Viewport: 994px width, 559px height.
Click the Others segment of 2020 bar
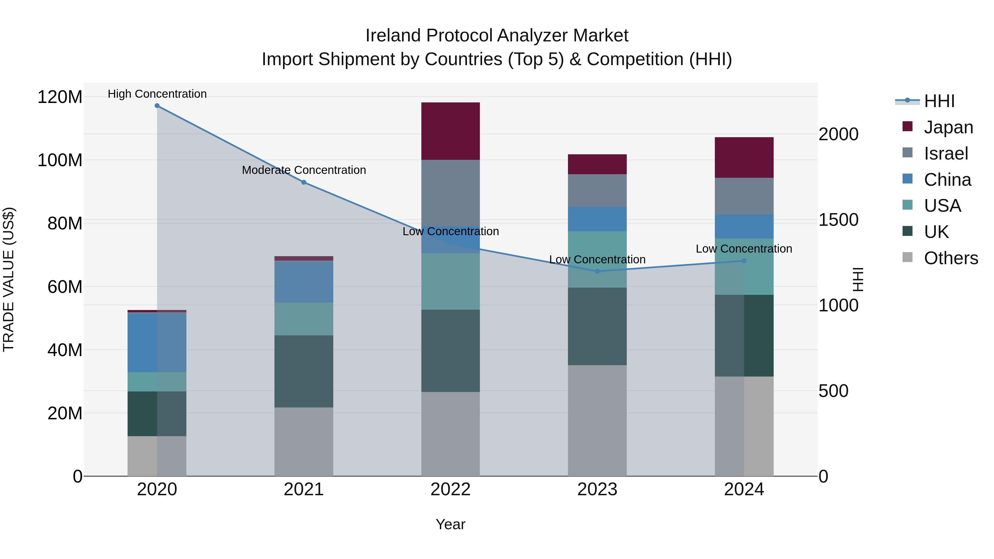point(157,456)
